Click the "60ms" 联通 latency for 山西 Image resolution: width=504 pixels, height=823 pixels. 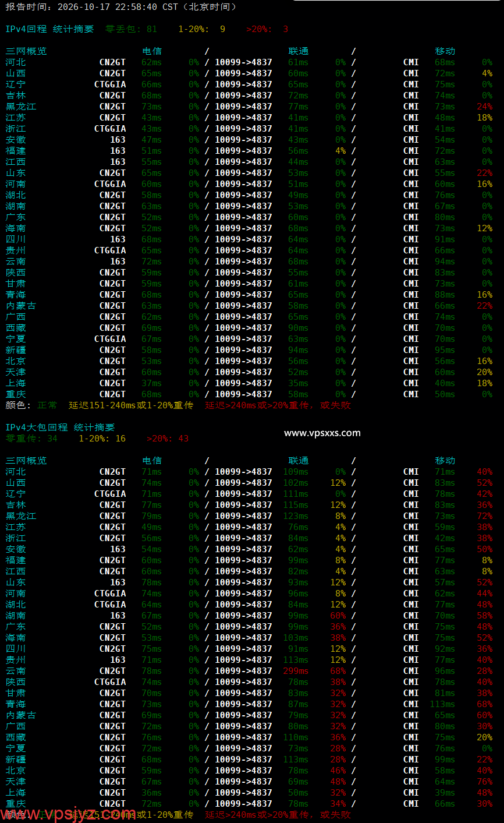point(298,73)
